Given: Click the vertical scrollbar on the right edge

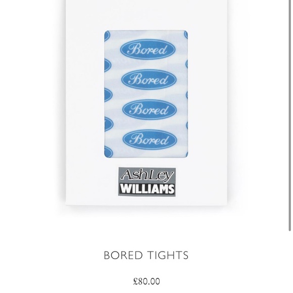Looking at the screenshot, I should tap(289, 116).
